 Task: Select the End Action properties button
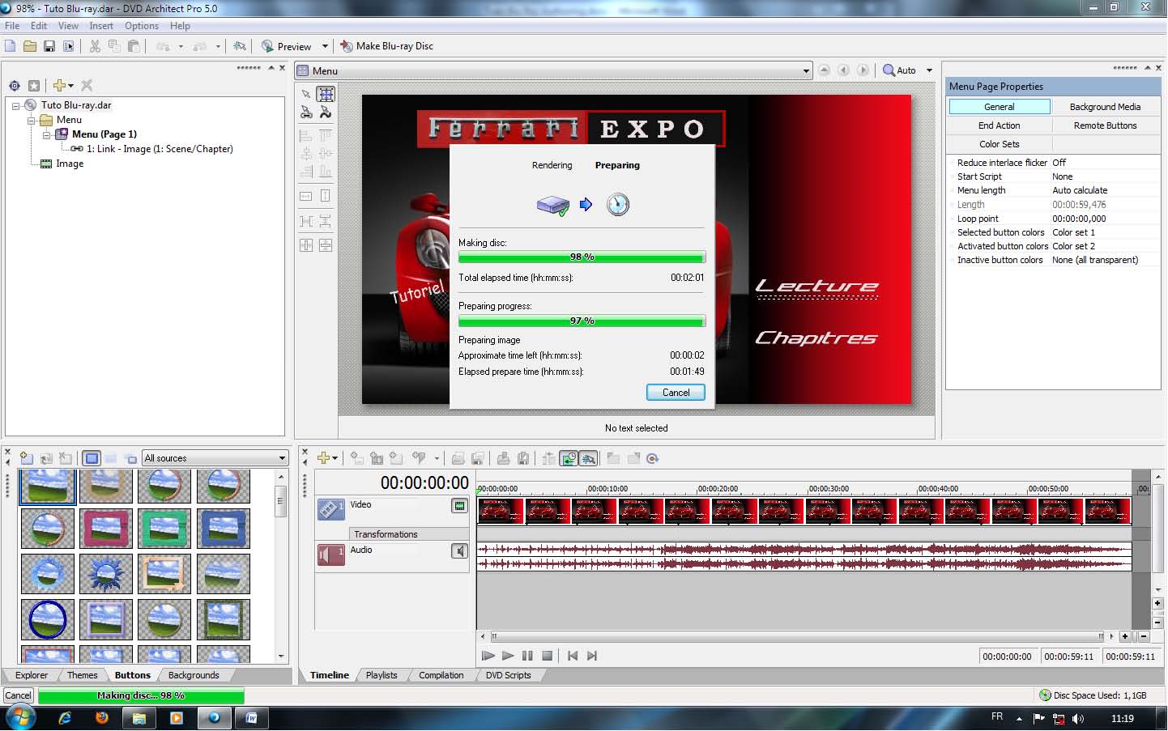pos(1000,125)
